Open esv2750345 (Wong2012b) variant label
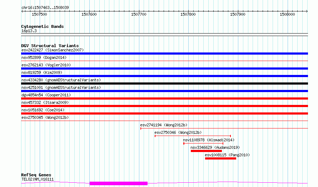This screenshot has height=187, width=318. click(x=45, y=117)
